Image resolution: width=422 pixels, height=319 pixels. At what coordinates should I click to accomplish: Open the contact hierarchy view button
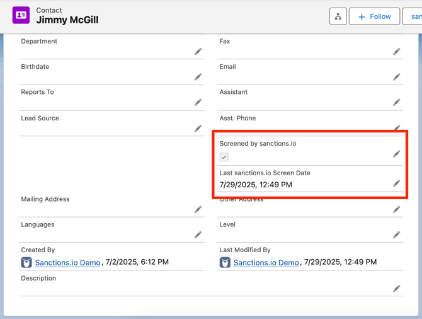pos(338,16)
